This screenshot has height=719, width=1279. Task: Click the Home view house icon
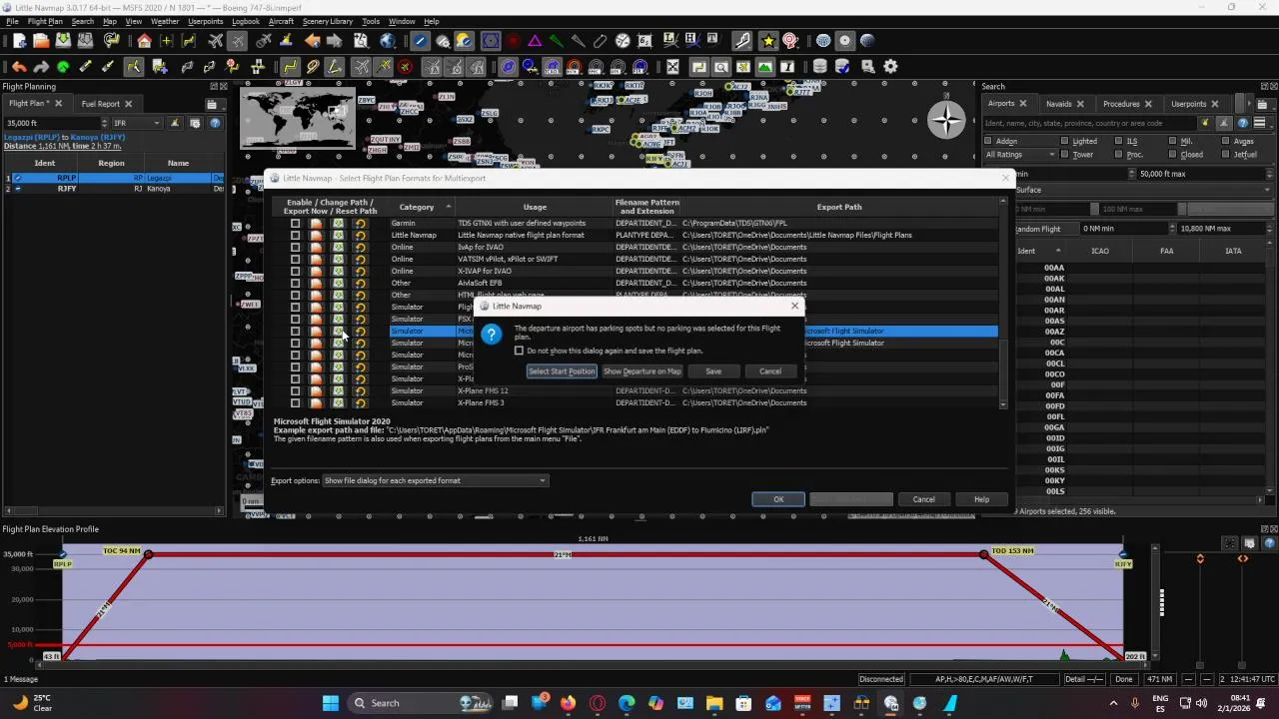click(x=145, y=41)
